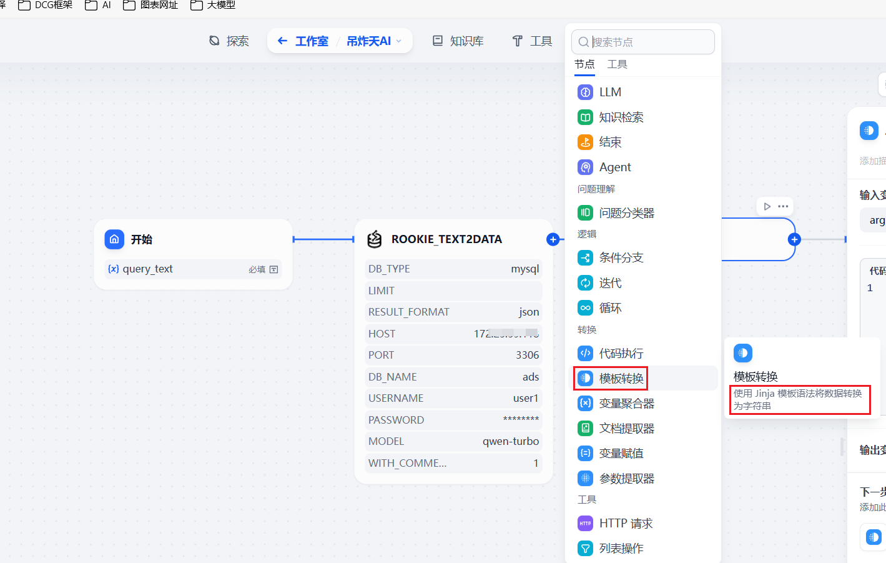This screenshot has width=886, height=563.
Task: Select the LLM node in the panel
Action: point(609,92)
